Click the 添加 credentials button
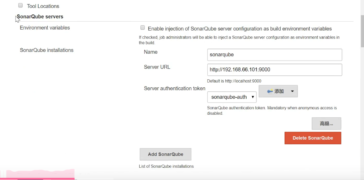The width and height of the screenshot is (364, 180). pos(278,91)
